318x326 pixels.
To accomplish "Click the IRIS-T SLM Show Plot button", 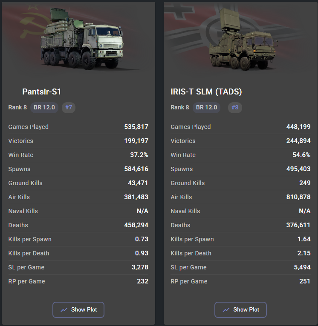I will click(240, 309).
